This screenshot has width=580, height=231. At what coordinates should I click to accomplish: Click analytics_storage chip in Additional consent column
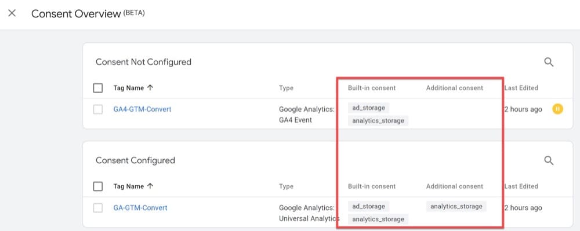[x=456, y=206]
